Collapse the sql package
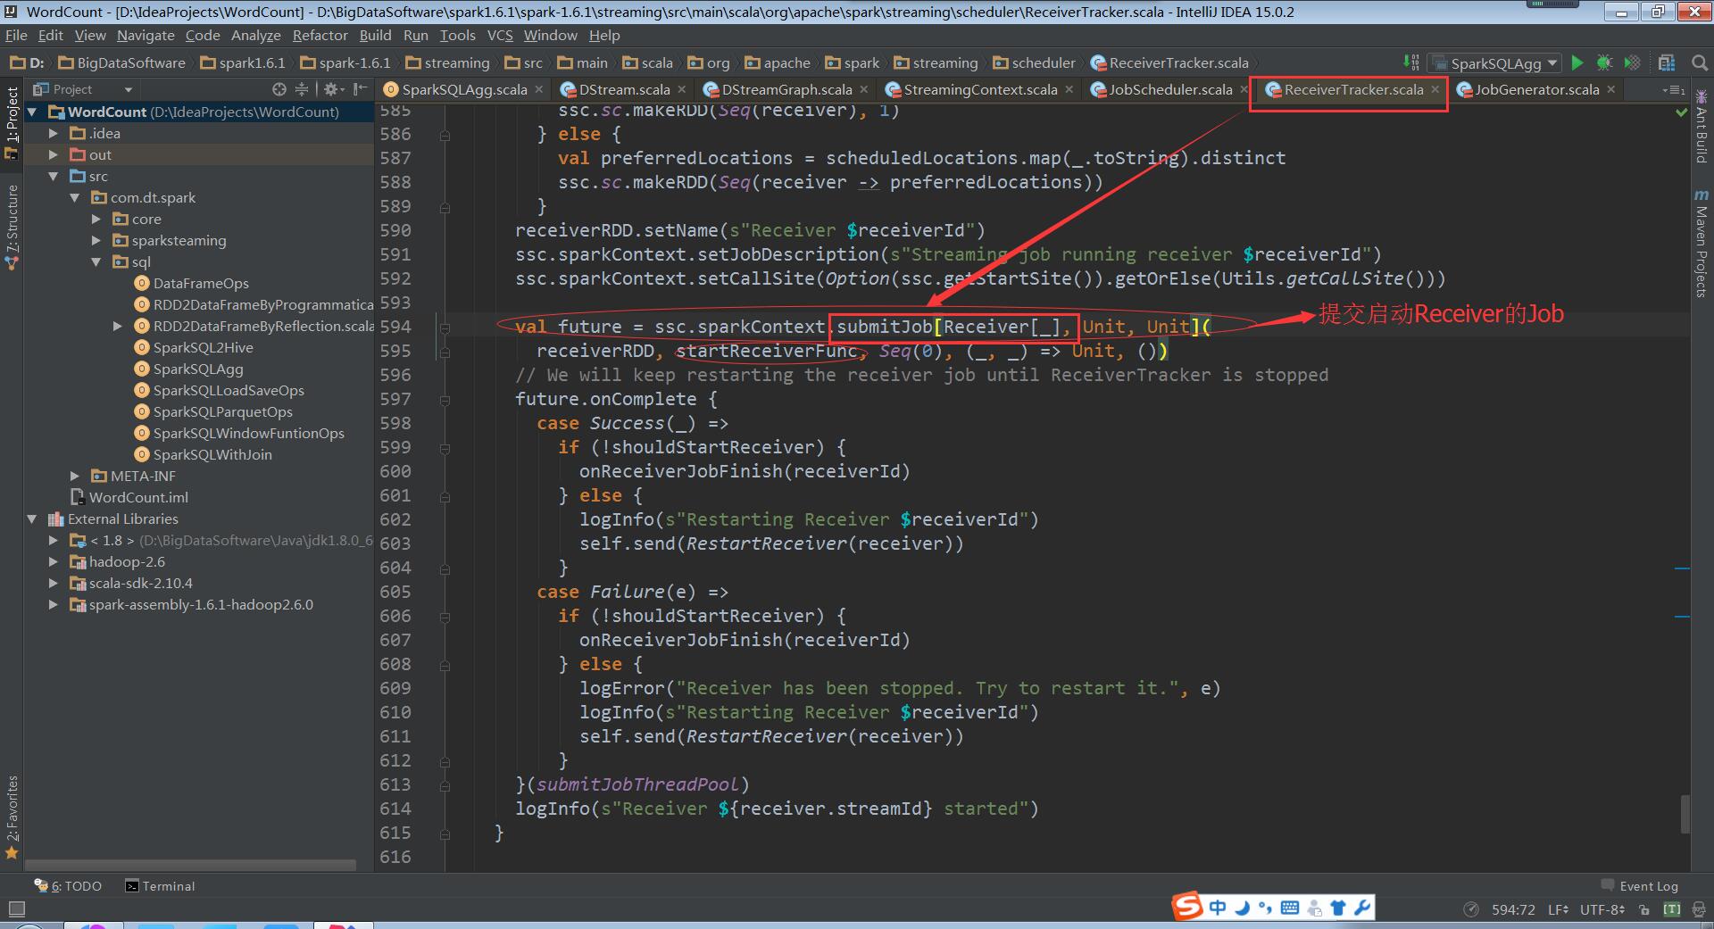 click(x=96, y=261)
